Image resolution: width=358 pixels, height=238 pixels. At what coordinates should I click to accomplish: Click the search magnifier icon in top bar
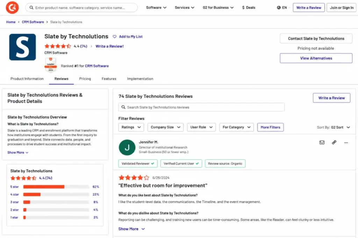(x=31, y=8)
